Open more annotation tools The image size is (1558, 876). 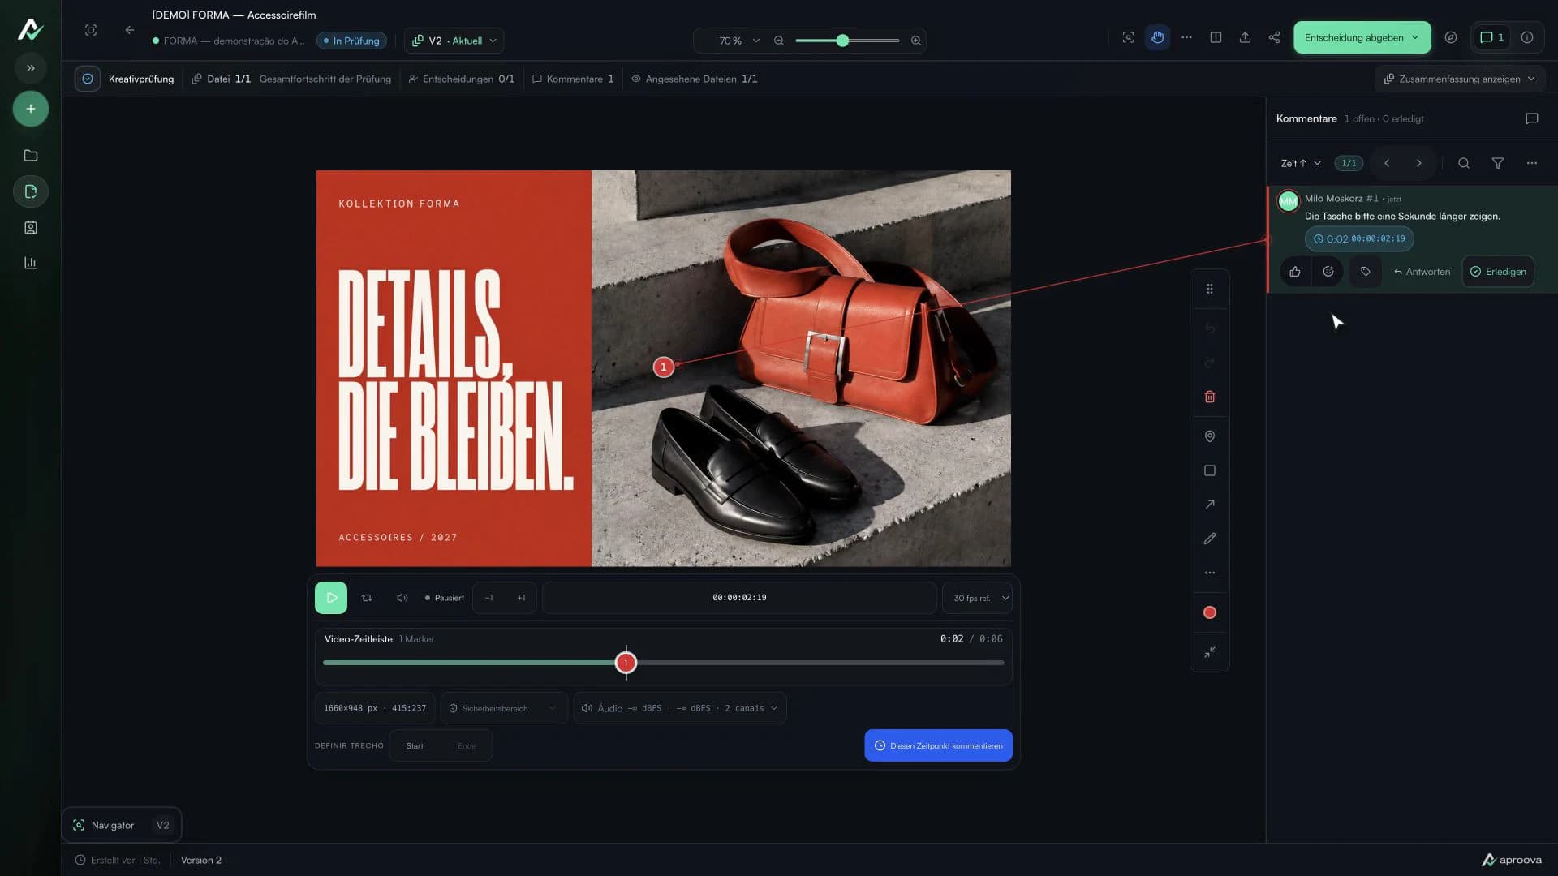[1210, 573]
